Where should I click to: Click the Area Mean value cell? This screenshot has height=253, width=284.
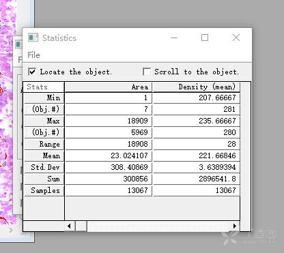(x=109, y=155)
